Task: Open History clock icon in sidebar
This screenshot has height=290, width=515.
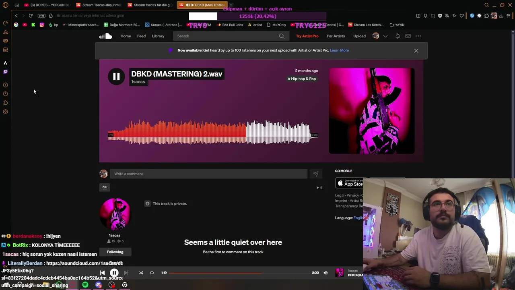Action: click(5, 94)
